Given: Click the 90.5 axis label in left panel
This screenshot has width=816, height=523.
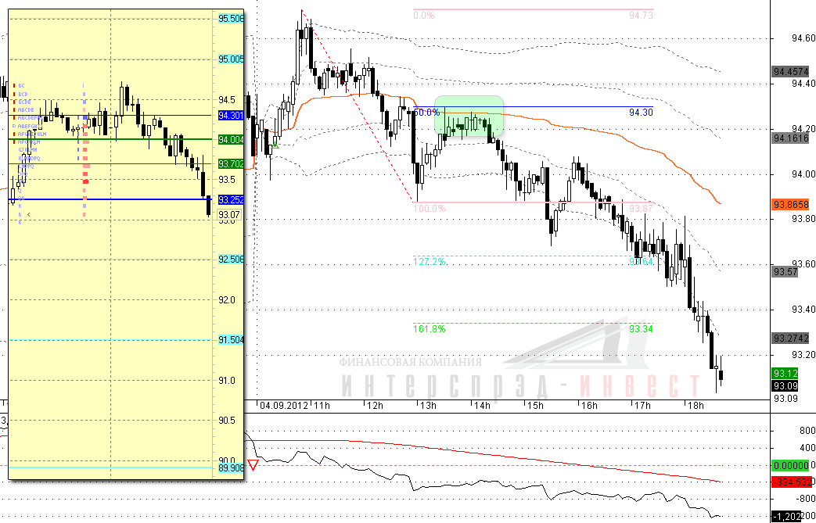Looking at the screenshot, I should [x=227, y=421].
